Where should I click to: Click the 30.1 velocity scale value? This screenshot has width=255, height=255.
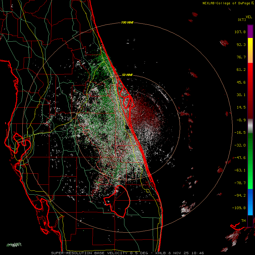point(241,95)
